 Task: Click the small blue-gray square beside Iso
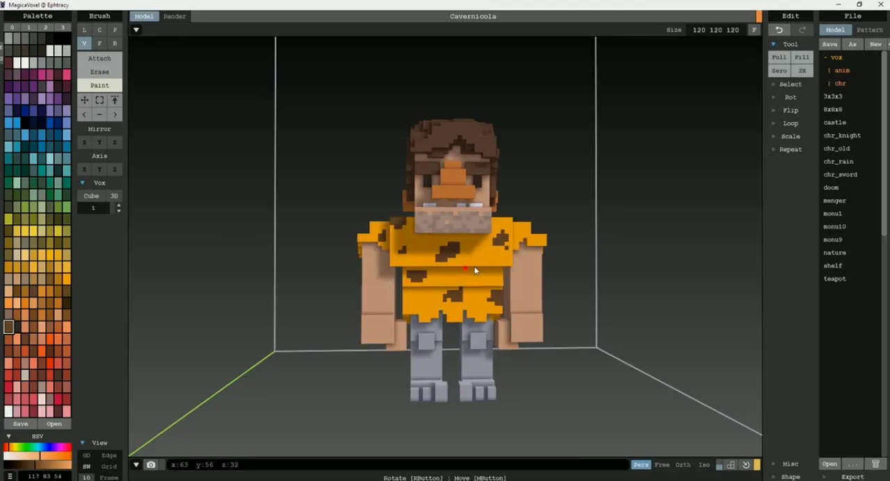click(x=719, y=466)
